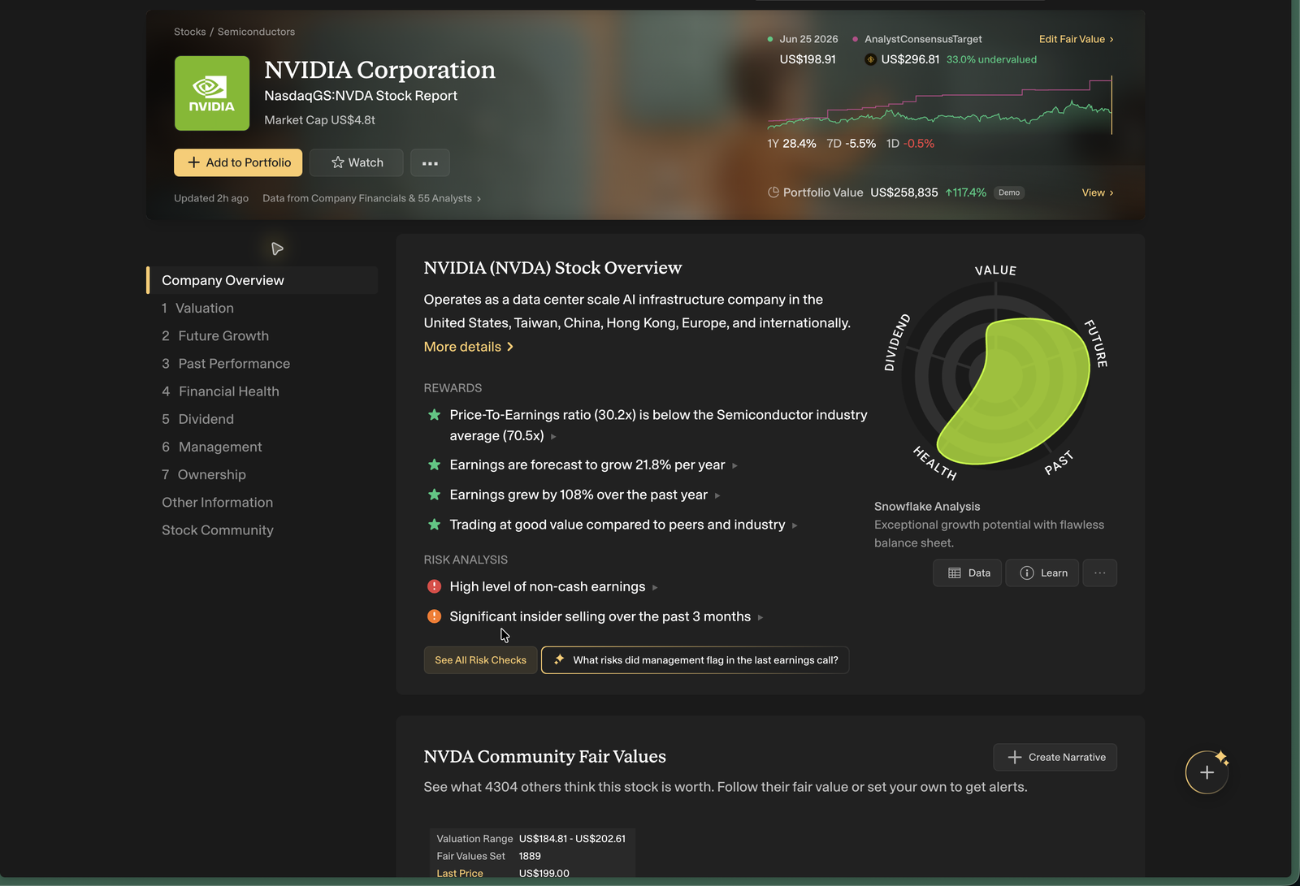
Task: Expand Trading at good value arrow
Action: 795,526
